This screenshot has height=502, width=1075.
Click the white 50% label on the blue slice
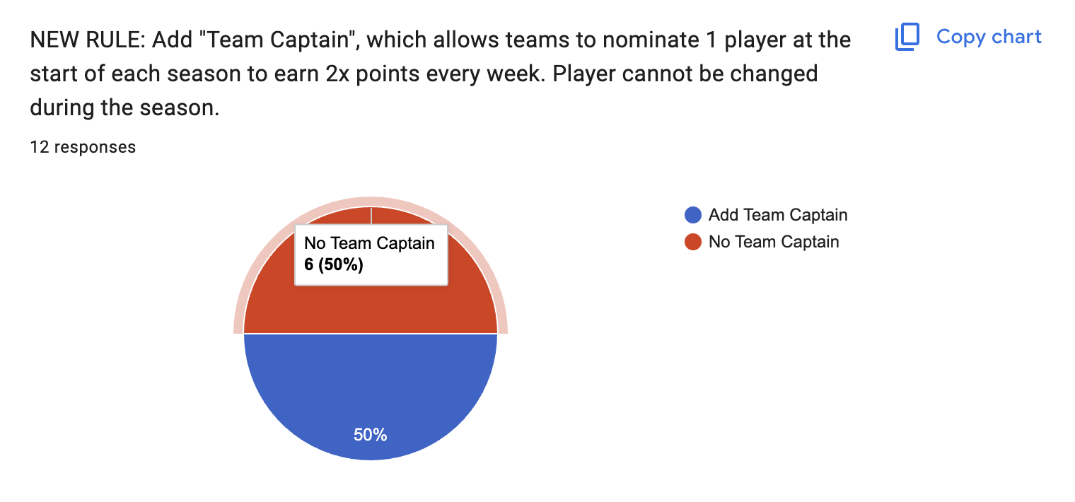point(371,435)
